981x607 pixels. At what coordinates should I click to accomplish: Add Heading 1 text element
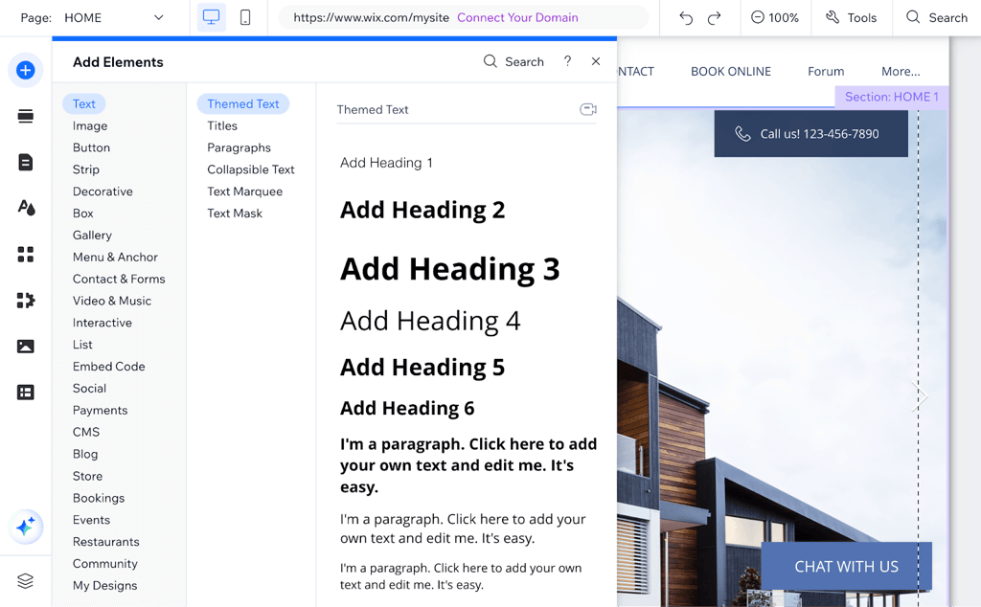click(x=386, y=163)
